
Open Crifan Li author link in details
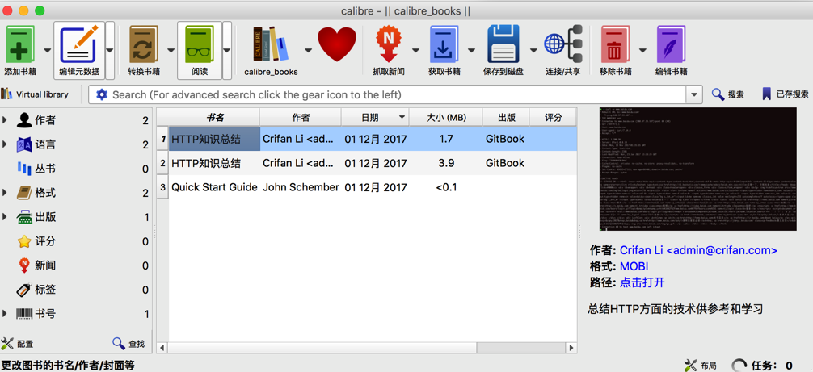coord(698,250)
